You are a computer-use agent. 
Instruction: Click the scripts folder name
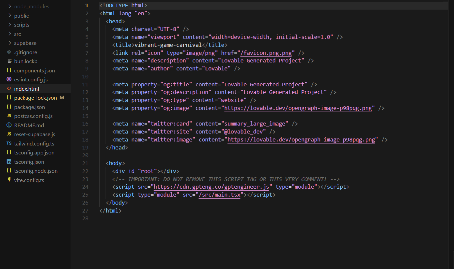point(22,25)
